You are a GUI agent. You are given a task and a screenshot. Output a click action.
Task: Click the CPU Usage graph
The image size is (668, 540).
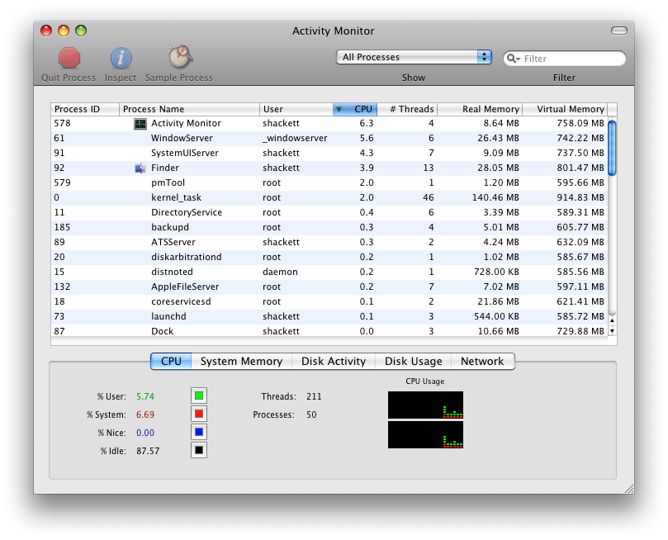pyautogui.click(x=425, y=419)
